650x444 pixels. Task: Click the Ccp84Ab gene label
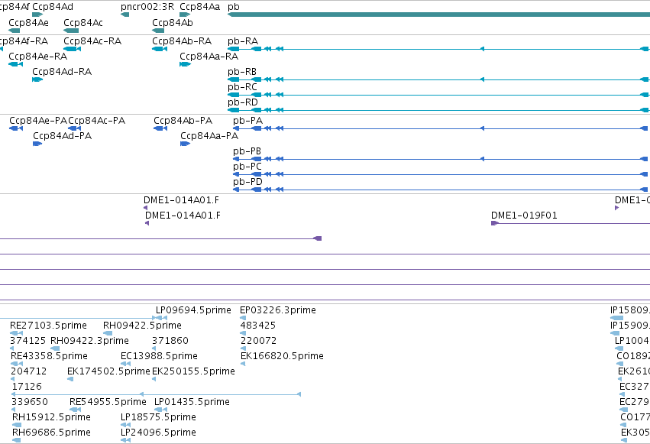(x=173, y=23)
